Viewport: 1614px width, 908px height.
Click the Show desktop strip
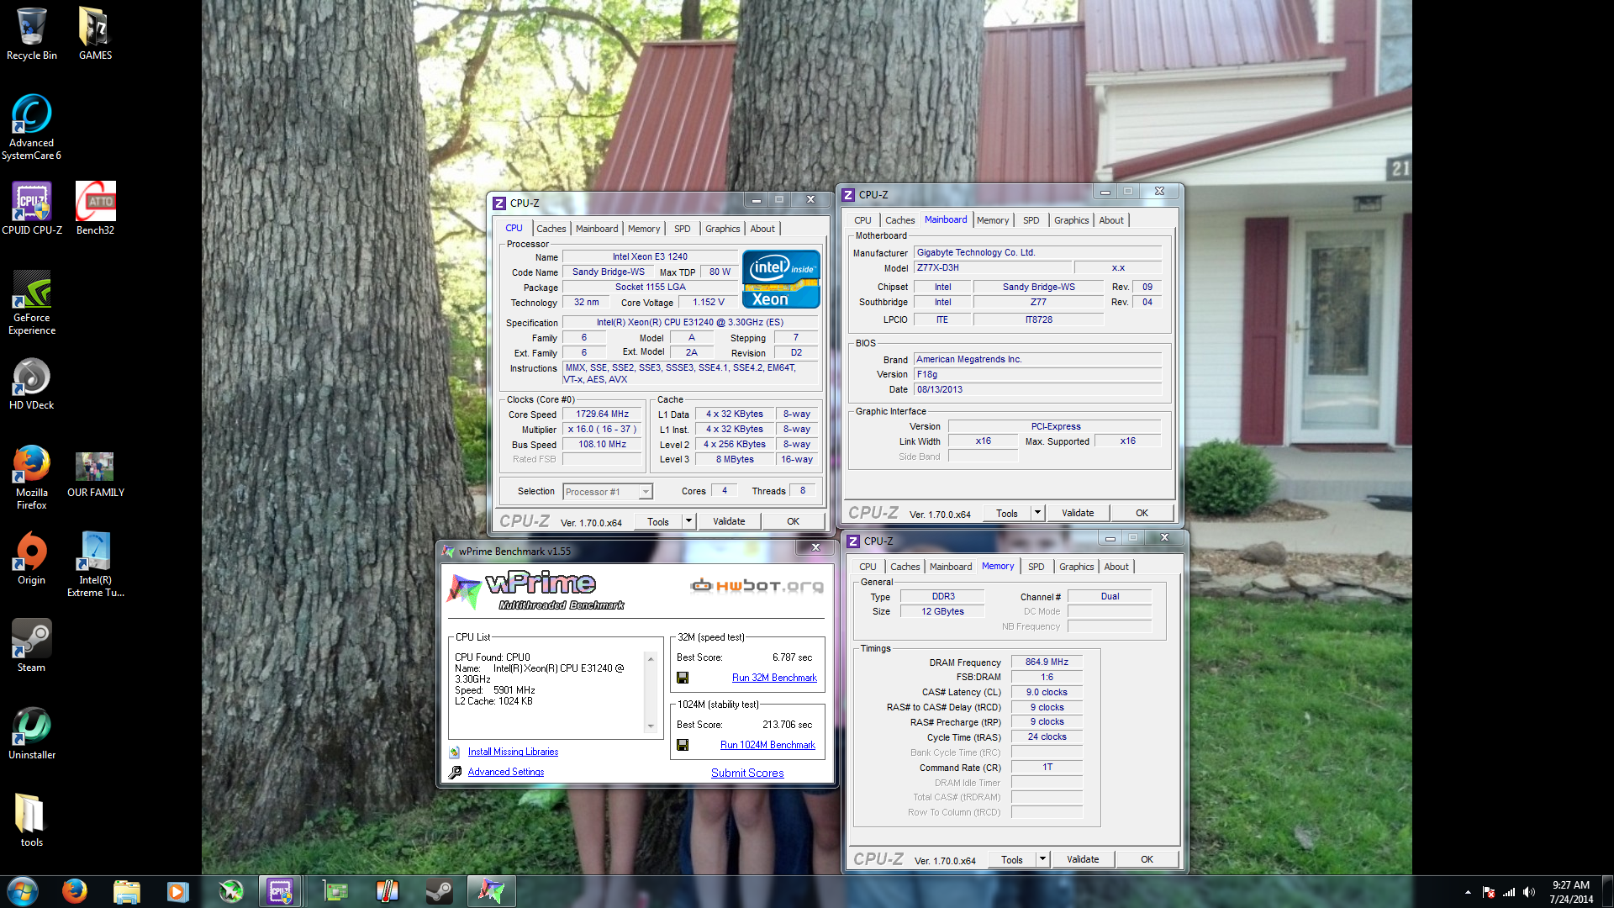pyautogui.click(x=1608, y=891)
